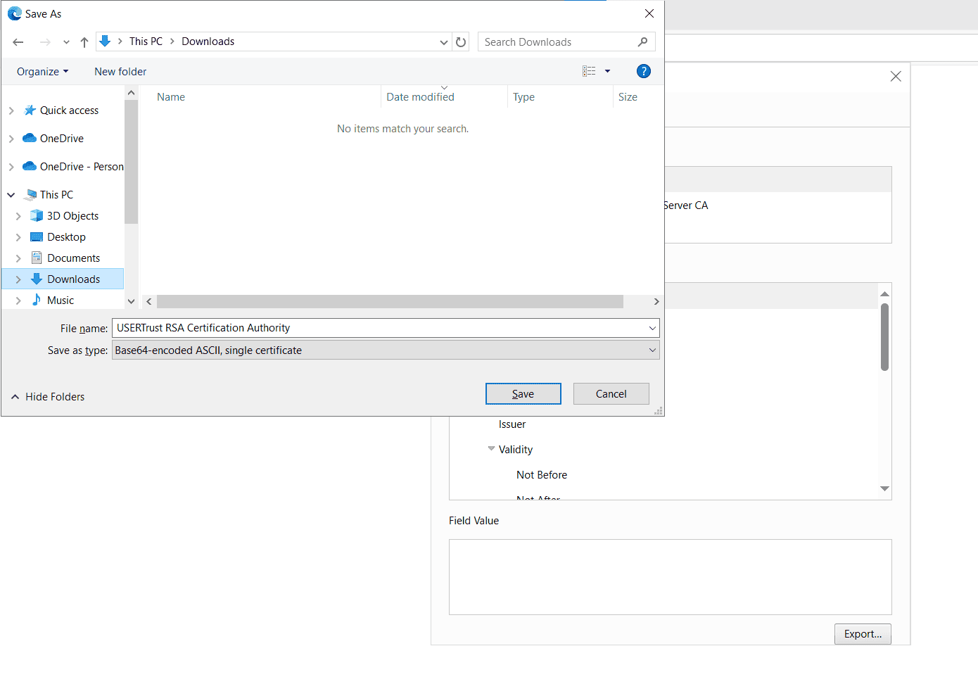The height and width of the screenshot is (677, 978).
Task: Click the back navigation arrow
Action: click(18, 42)
